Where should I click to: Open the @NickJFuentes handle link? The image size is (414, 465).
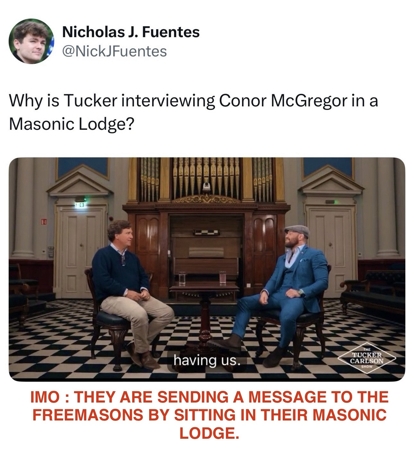(x=114, y=51)
